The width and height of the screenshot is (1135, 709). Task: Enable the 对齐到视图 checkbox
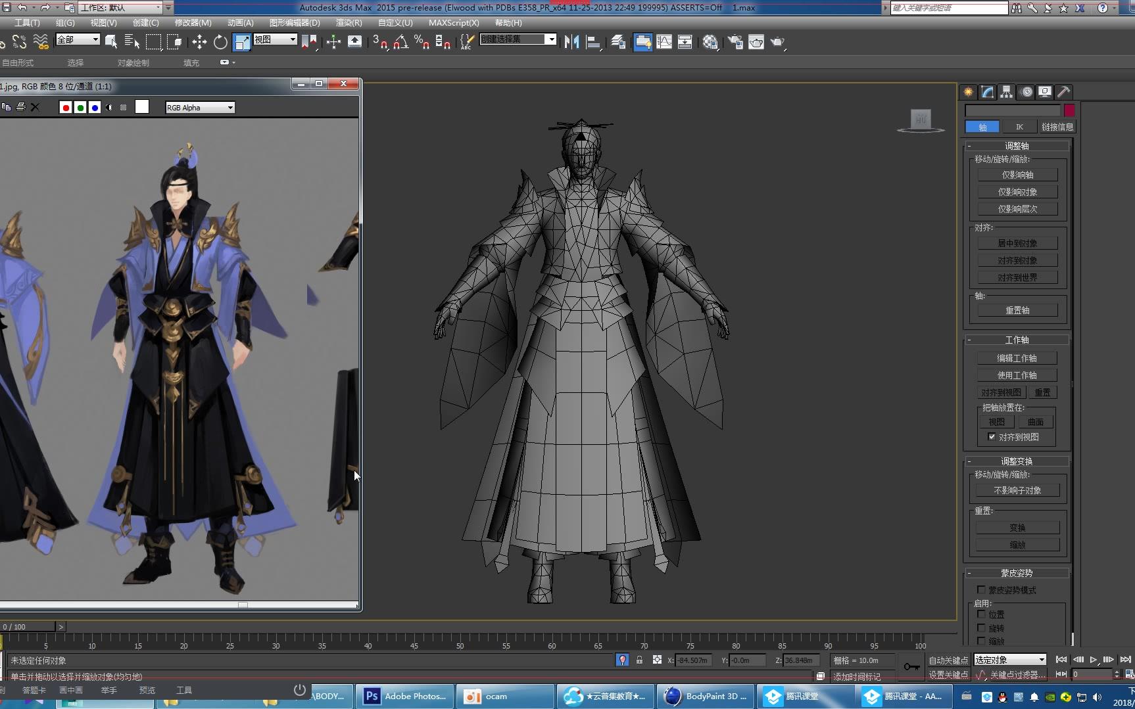[x=992, y=436]
